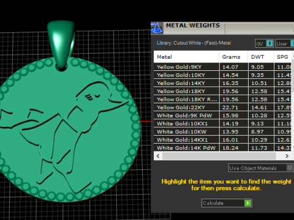Select the Yellow Gold:18KY R... row
294x220 pixels.
pyautogui.click(x=222, y=100)
